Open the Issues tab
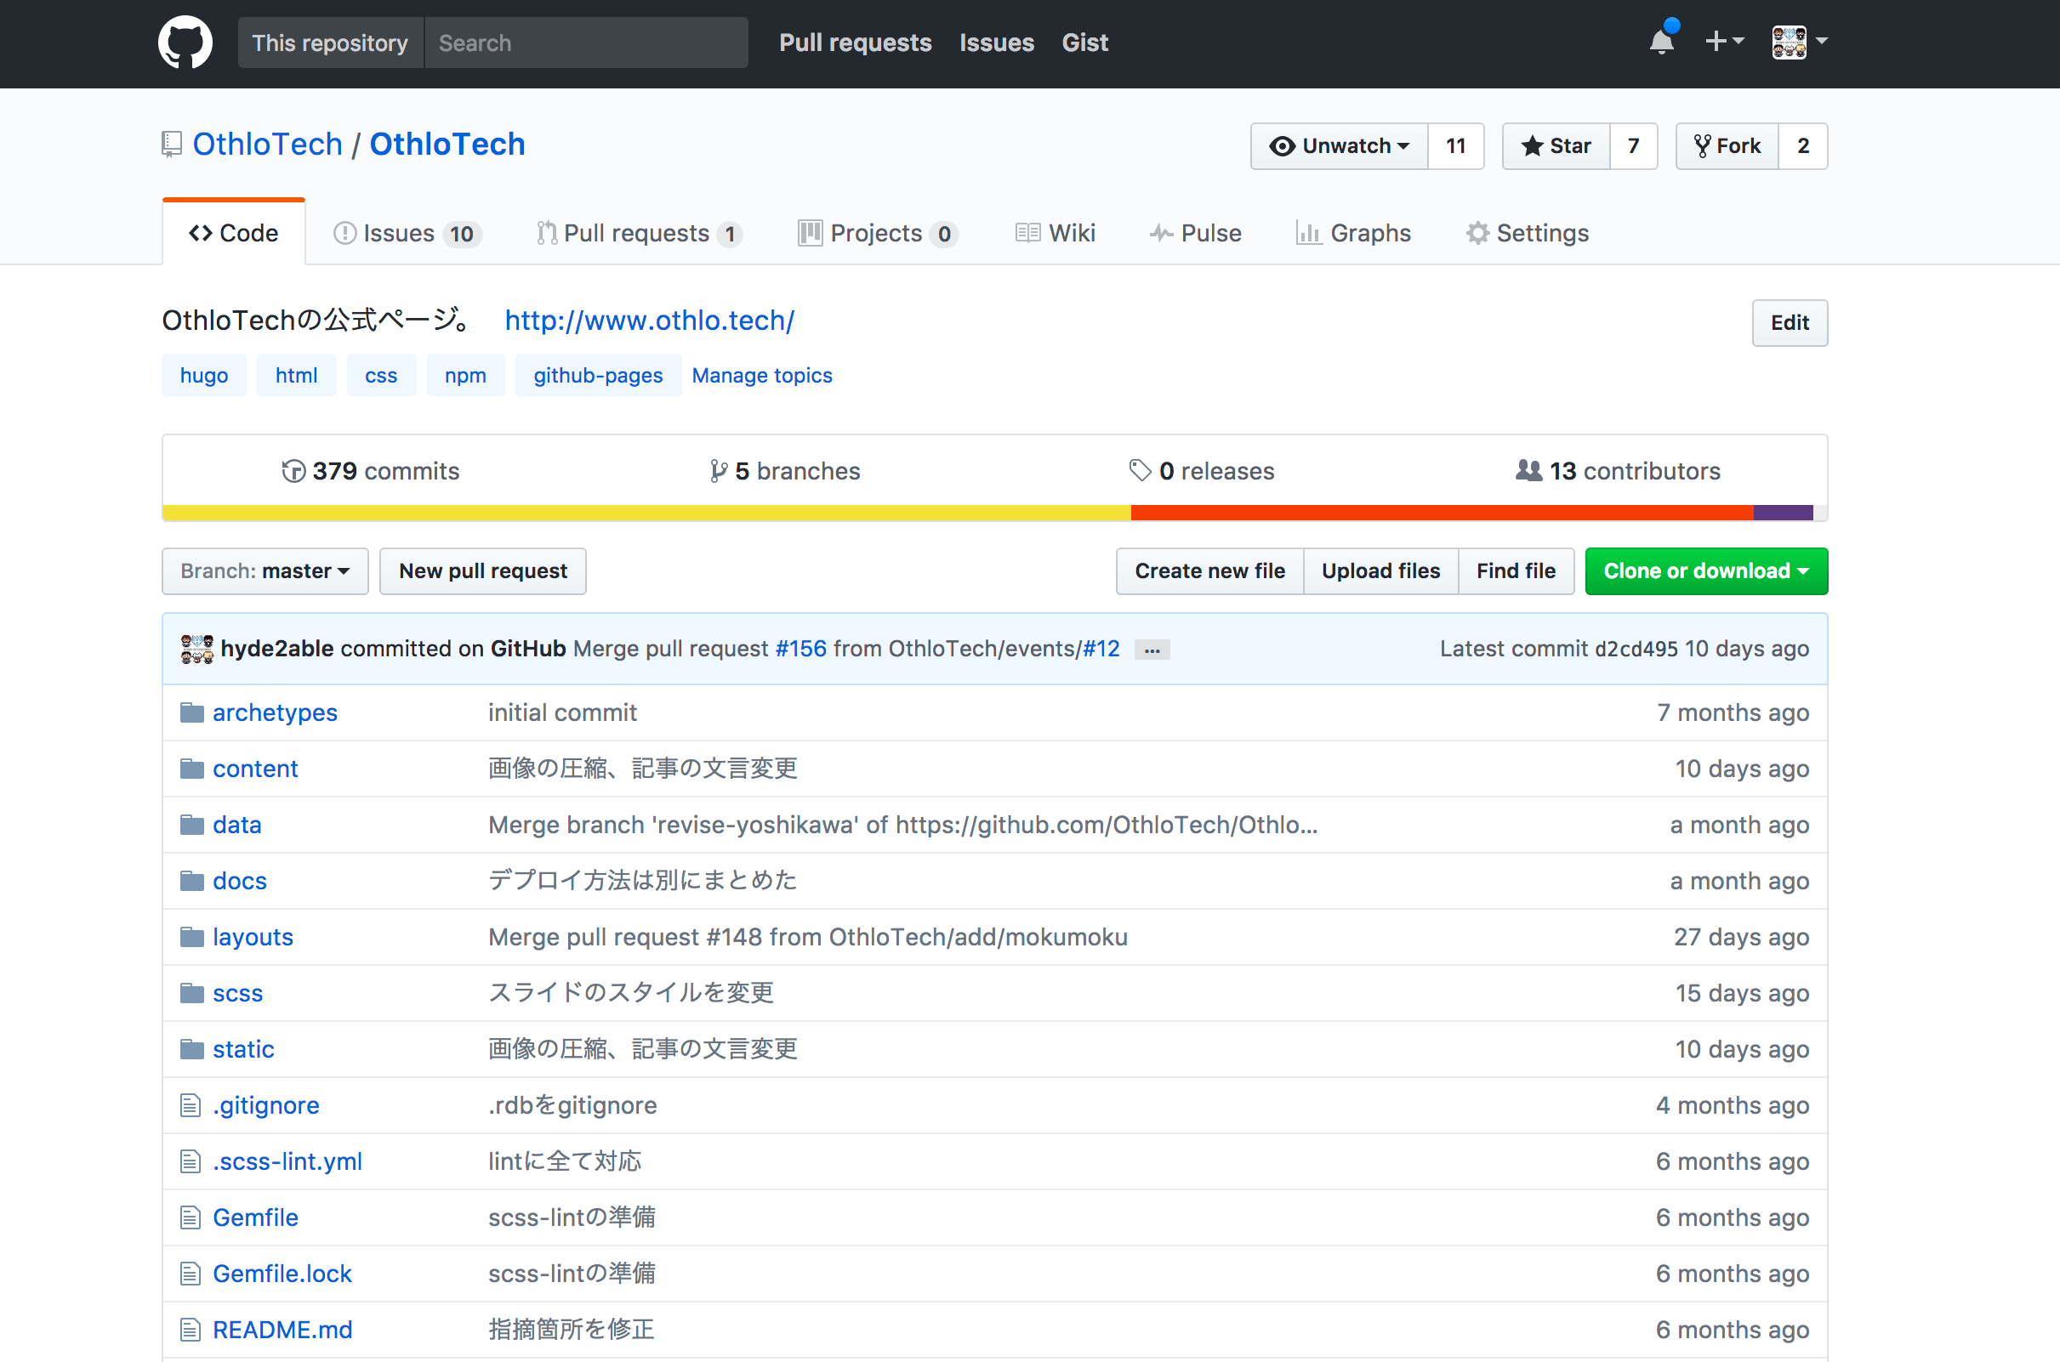Viewport: 2060px width, 1362px height. click(407, 233)
